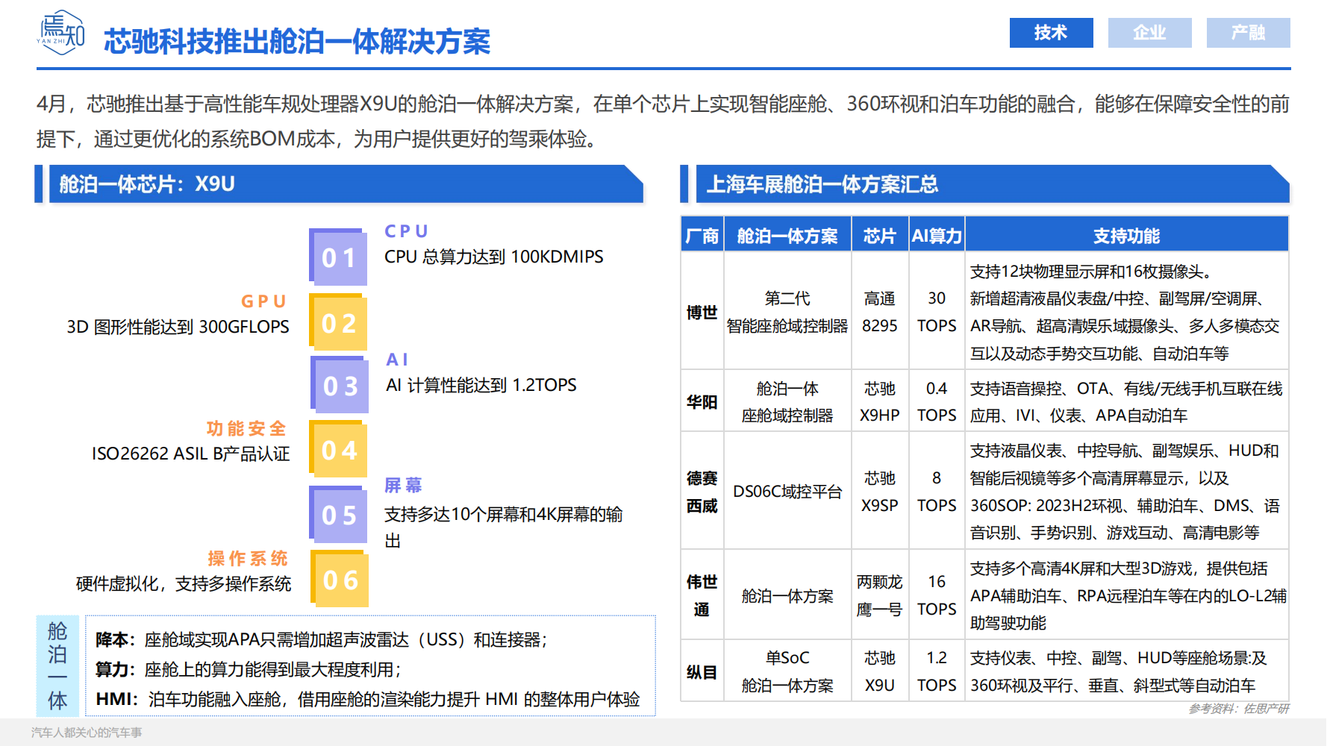Click text ISO26262 ASIL B产品认证

(190, 454)
